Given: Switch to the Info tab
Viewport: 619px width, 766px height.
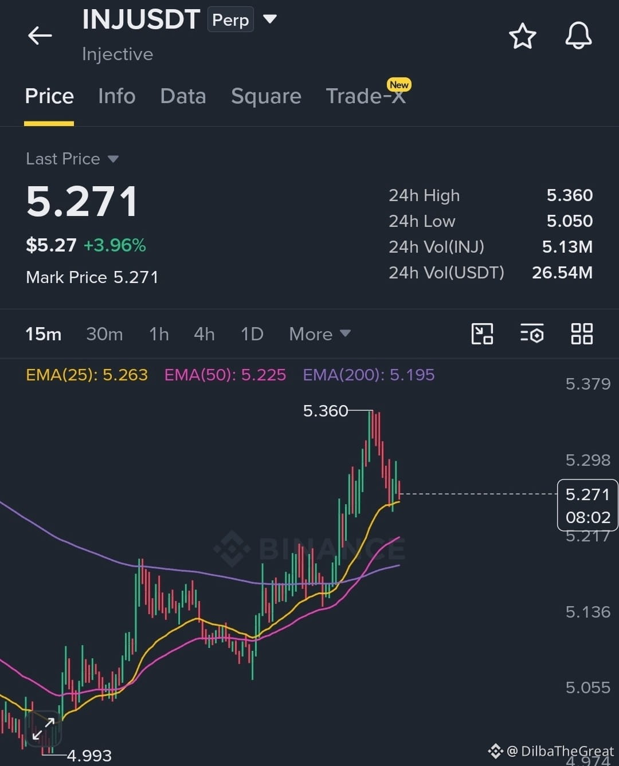Looking at the screenshot, I should (x=117, y=96).
